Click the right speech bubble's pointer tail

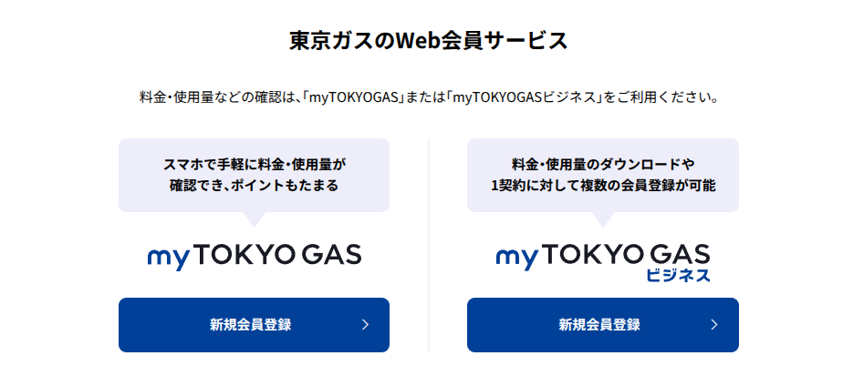click(603, 218)
